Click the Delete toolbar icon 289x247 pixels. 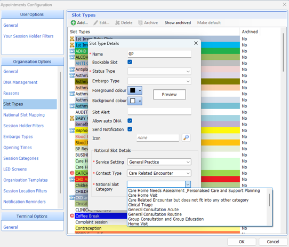click(x=117, y=23)
